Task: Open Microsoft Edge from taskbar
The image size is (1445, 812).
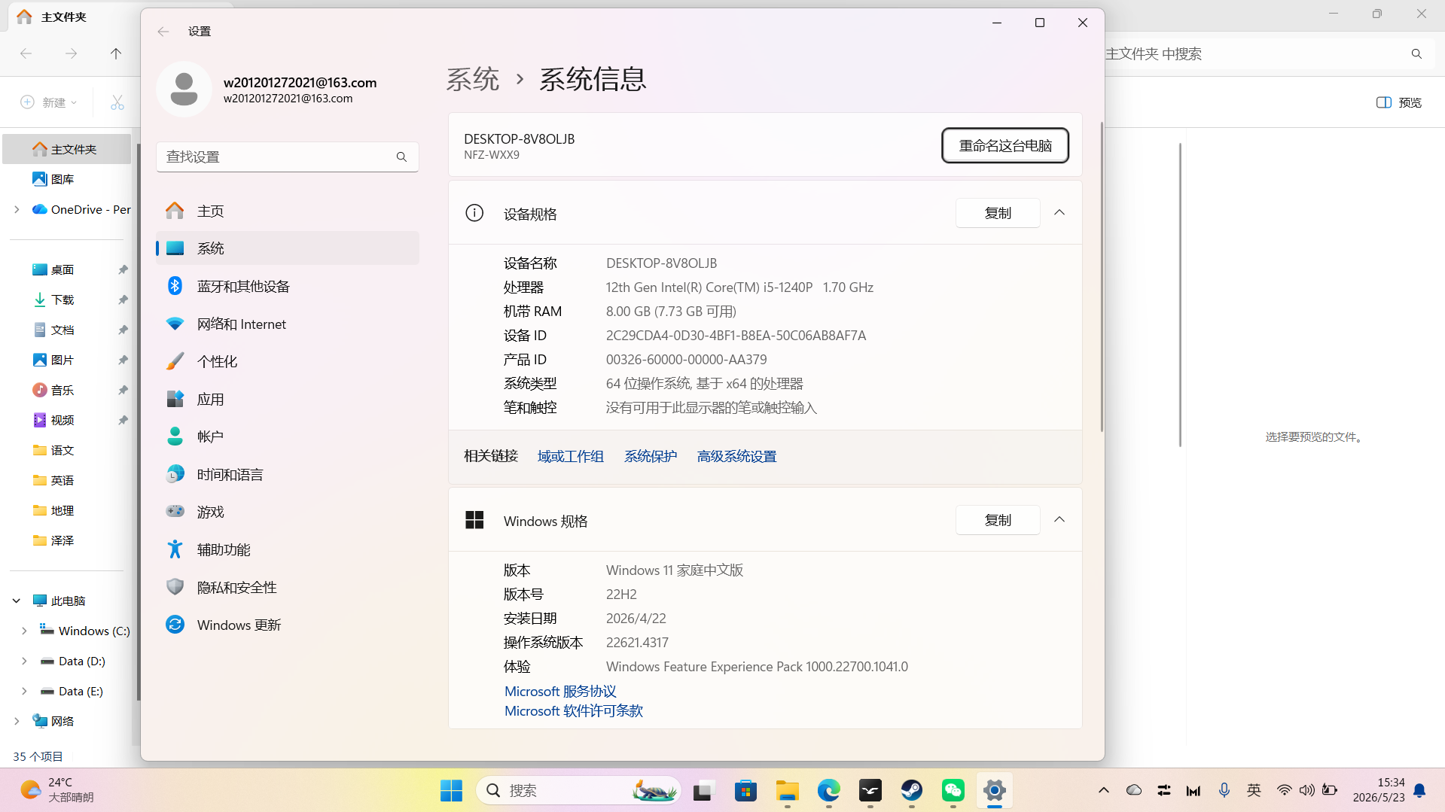Action: 828,790
